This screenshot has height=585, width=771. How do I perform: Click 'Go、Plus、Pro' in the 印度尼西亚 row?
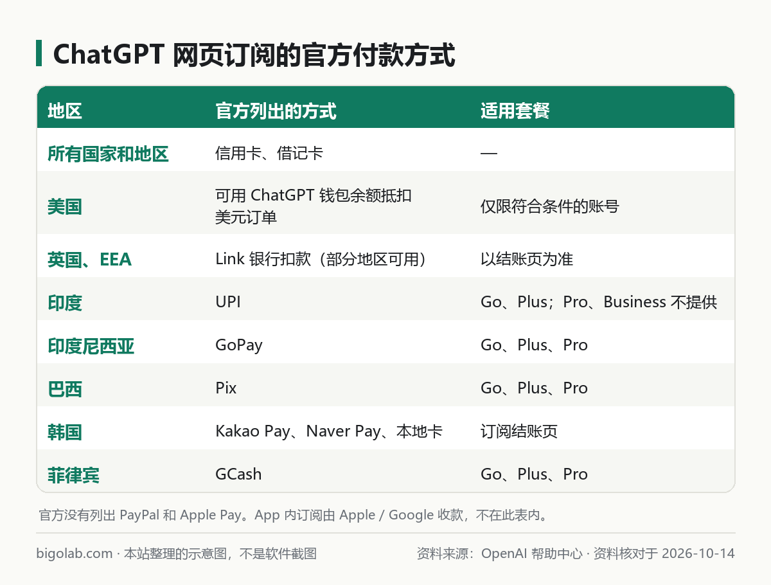pyautogui.click(x=534, y=345)
